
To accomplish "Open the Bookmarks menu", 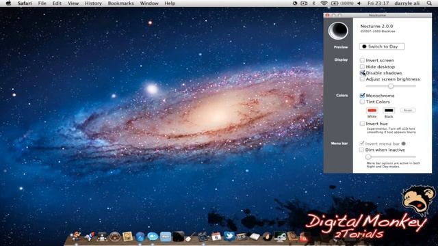I will pyautogui.click(x=121, y=3).
